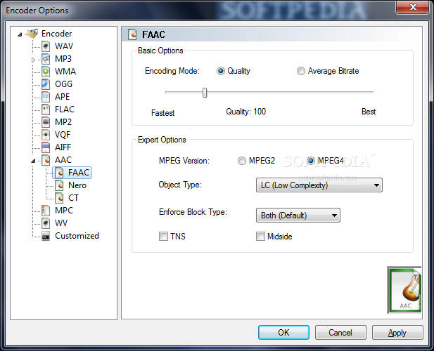Click the WV format icon
This screenshot has height=351, width=434.
click(46, 223)
